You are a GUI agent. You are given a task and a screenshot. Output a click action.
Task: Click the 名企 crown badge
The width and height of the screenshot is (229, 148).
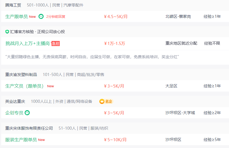click(106, 101)
